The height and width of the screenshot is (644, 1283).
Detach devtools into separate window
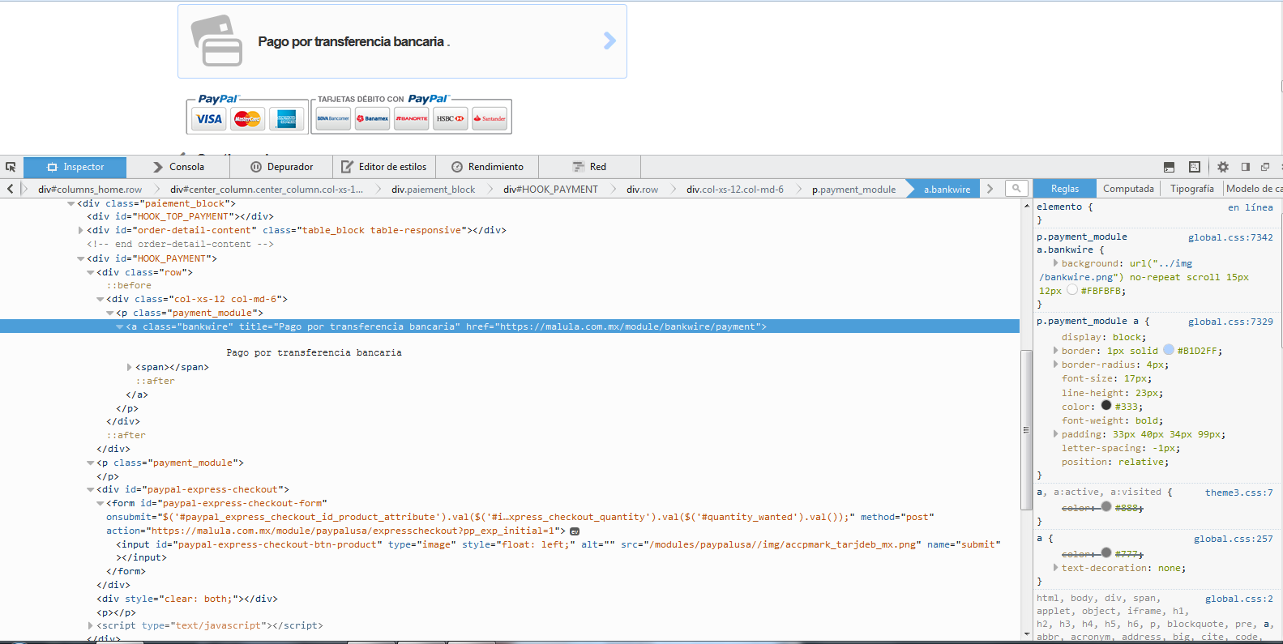pyautogui.click(x=1265, y=167)
